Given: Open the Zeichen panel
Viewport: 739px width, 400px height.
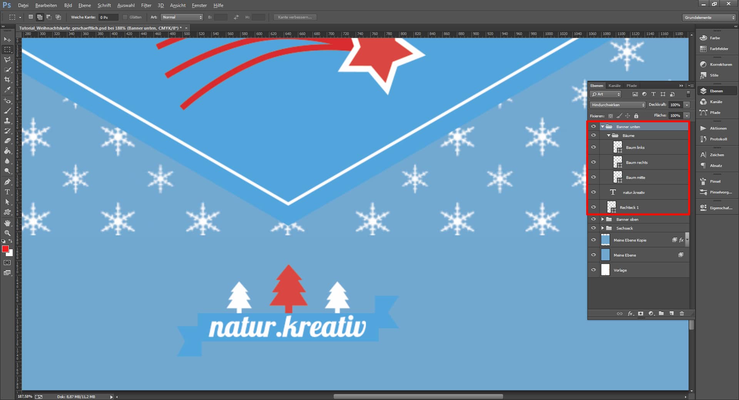Looking at the screenshot, I should pyautogui.click(x=715, y=155).
